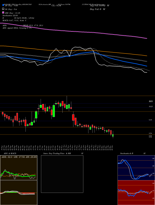Click the magenta 200-day moving average line
Screen dimensions: 155x205
(x=73, y=31)
